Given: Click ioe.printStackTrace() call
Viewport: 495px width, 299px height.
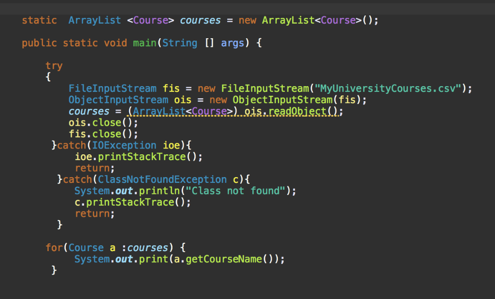Looking at the screenshot, I should click(139, 157).
